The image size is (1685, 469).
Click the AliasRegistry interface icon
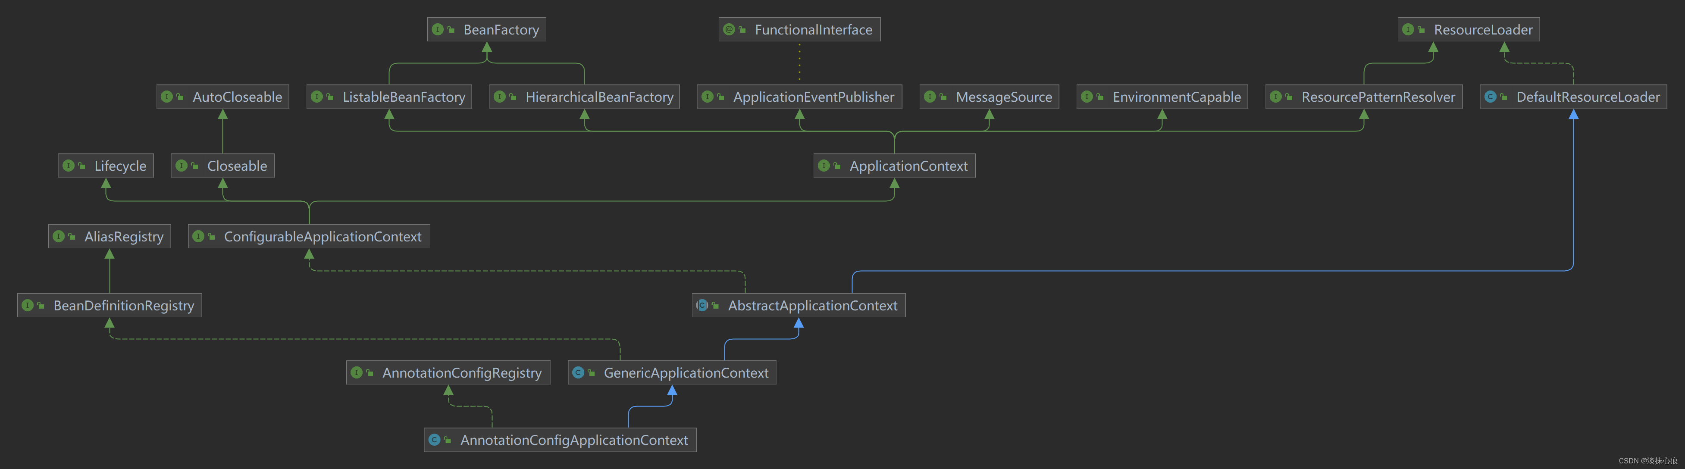click(58, 236)
